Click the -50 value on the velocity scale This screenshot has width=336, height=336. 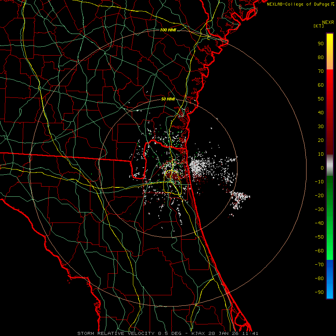(x=319, y=237)
